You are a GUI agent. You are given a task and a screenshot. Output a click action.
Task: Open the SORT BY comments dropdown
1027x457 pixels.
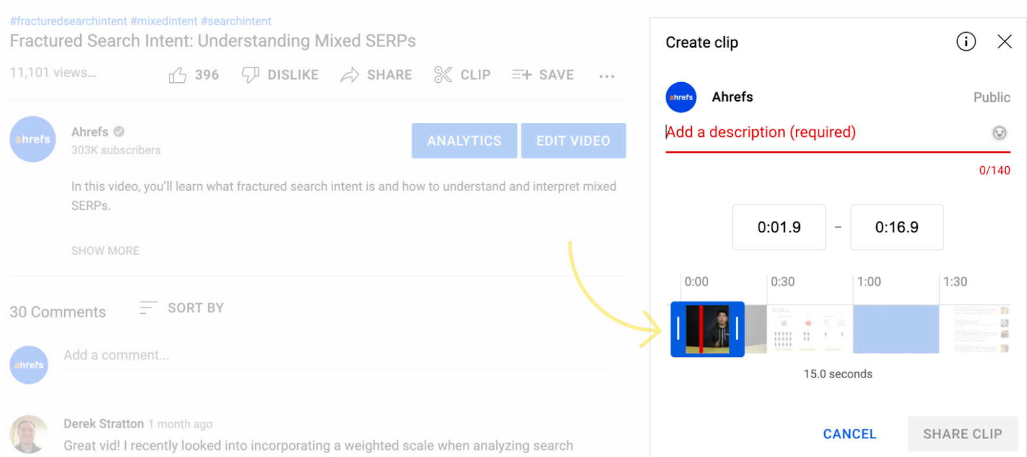pyautogui.click(x=196, y=307)
